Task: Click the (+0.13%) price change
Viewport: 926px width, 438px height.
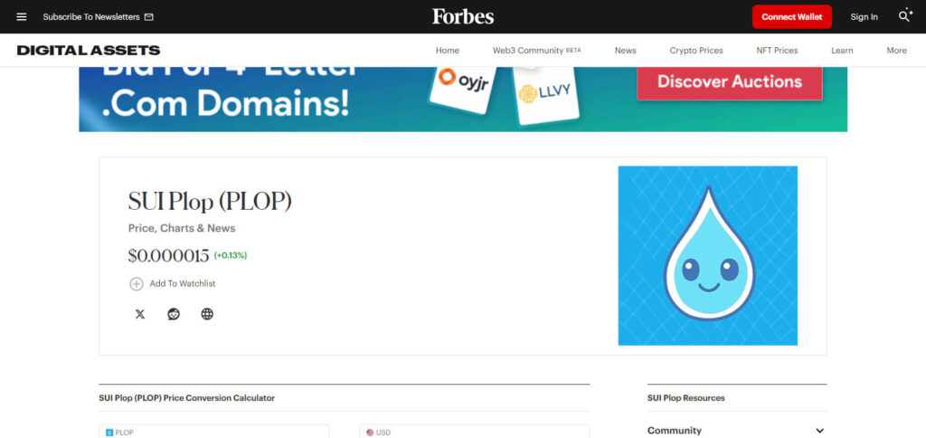Action: (231, 256)
